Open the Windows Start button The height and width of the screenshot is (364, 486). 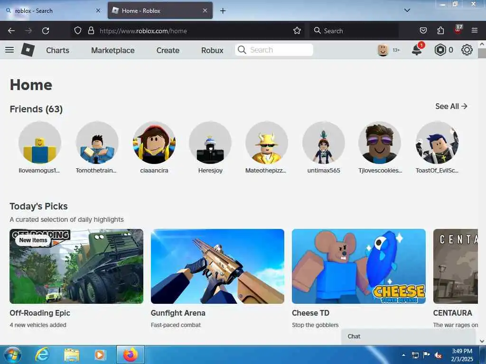[x=13, y=355]
